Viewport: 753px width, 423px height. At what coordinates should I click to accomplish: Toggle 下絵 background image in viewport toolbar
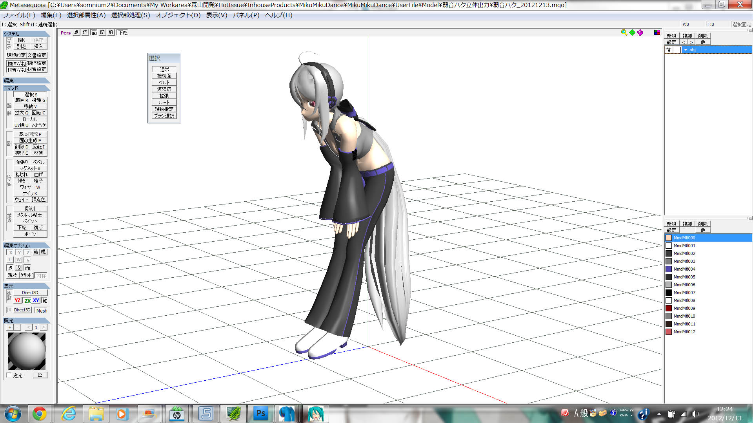123,33
